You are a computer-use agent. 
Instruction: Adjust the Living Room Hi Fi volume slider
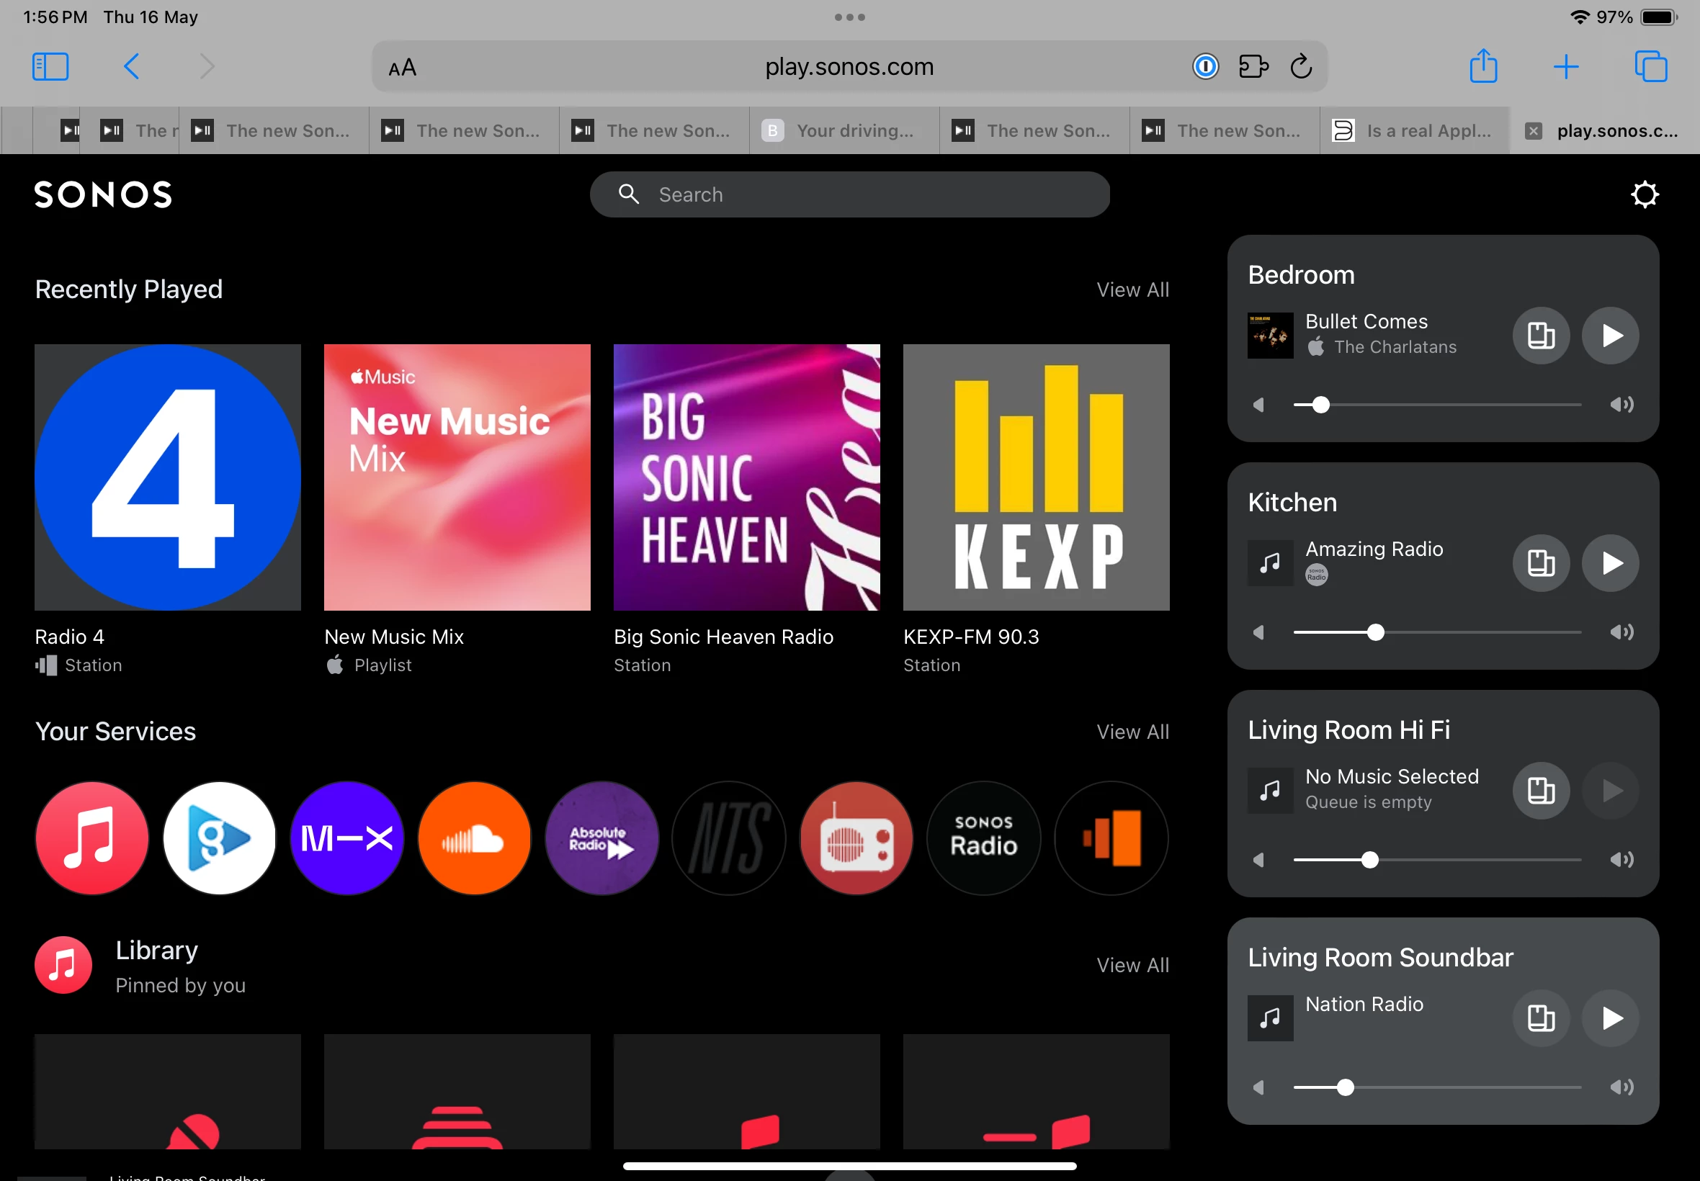[1437, 860]
